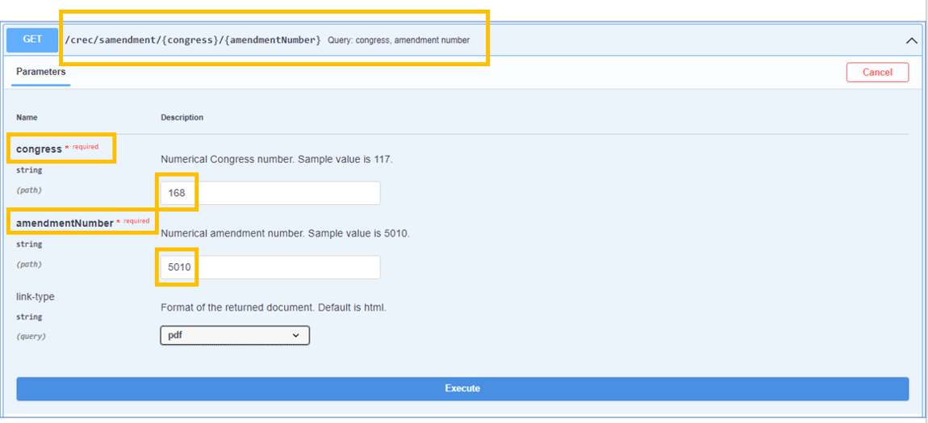
Task: Focus the amendmentNumber input containing 5010
Action: point(270,268)
